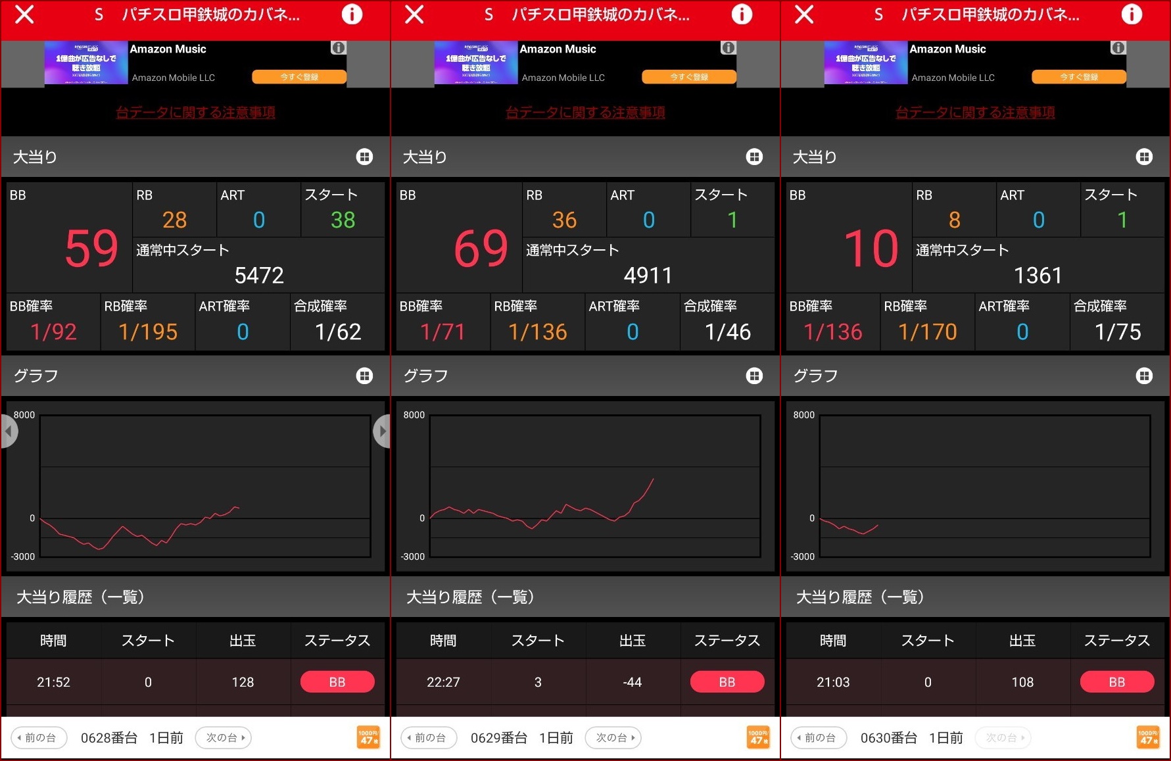Open 台データに関する注意事項 link in the right panel

click(975, 112)
